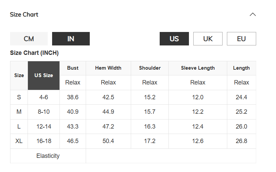Screen dimensions: 276x172
Task: Click the Size Chart heading
Action: click(x=24, y=14)
